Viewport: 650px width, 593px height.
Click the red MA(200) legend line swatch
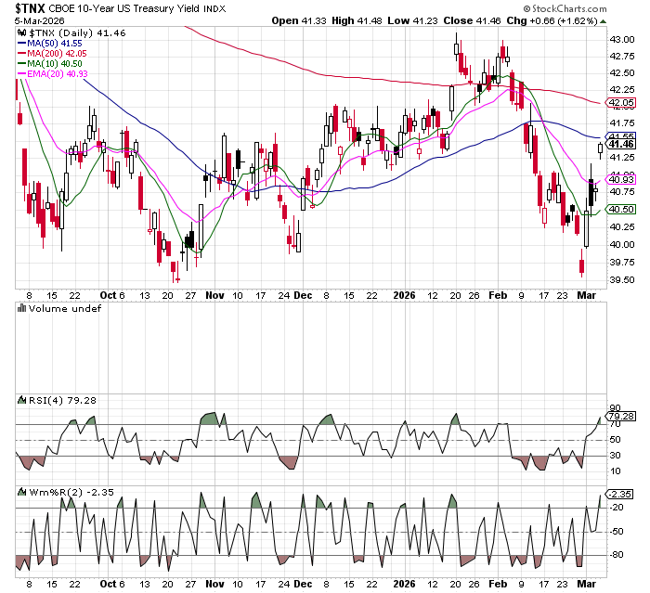pyautogui.click(x=22, y=54)
